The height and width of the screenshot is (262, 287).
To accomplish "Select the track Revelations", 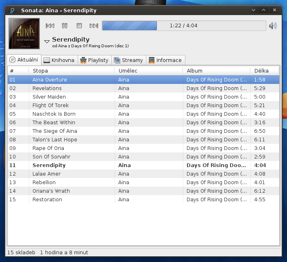I will [143, 88].
